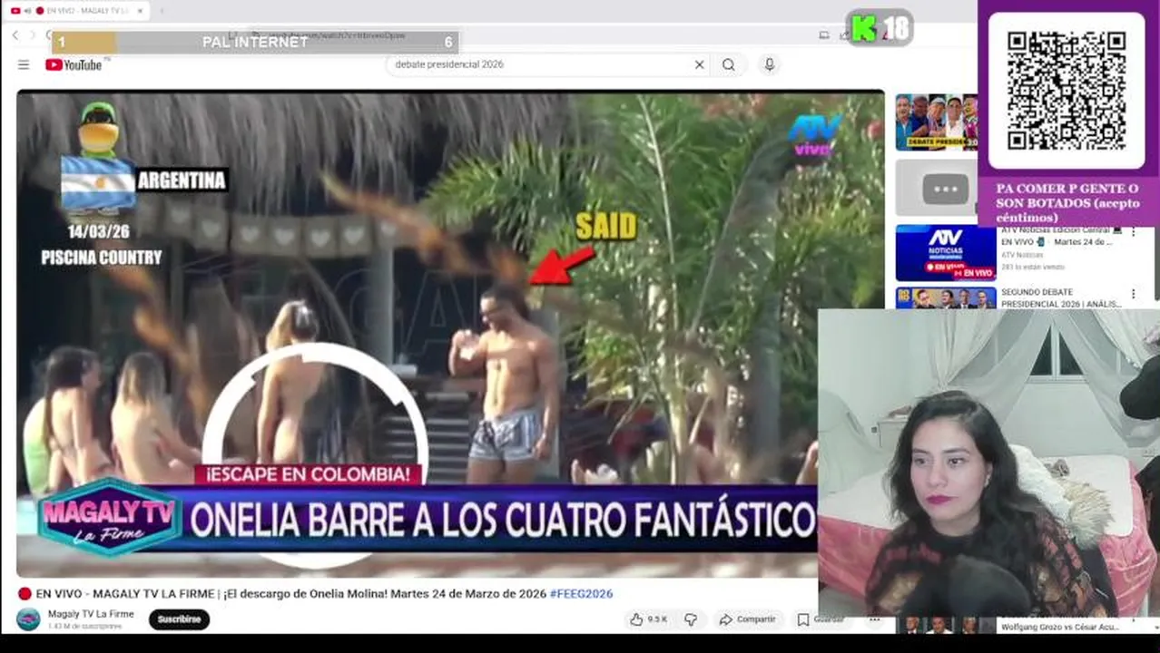The width and height of the screenshot is (1160, 653).
Task: Open 'SEGUNDO DEBATE PRESIDENCIAL 2026' video title
Action: point(1062,298)
